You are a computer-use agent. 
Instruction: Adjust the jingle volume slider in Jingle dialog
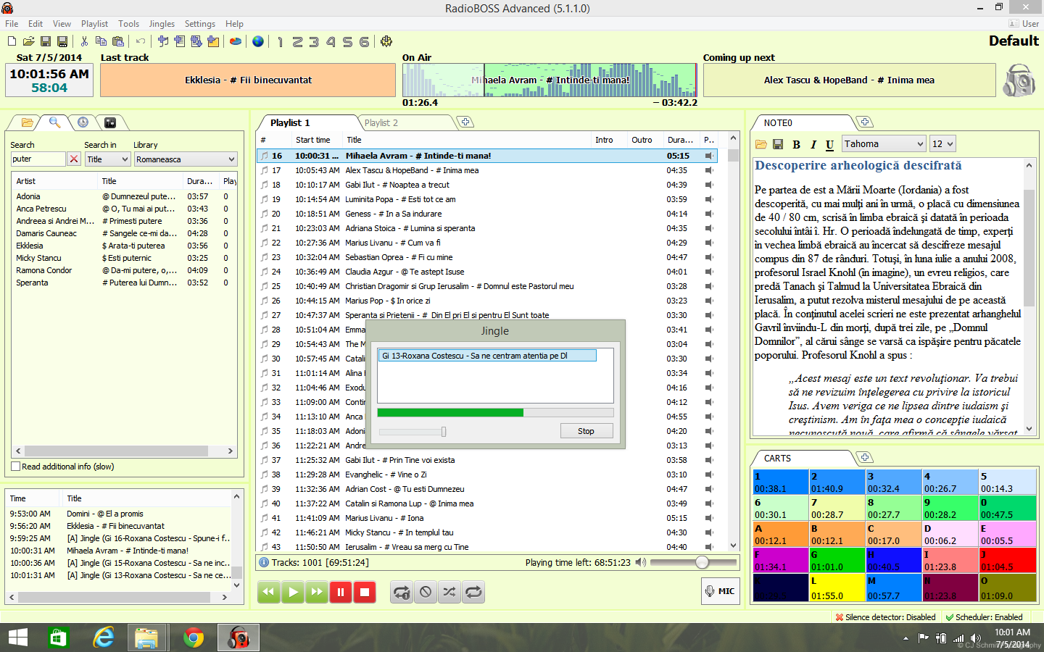443,432
